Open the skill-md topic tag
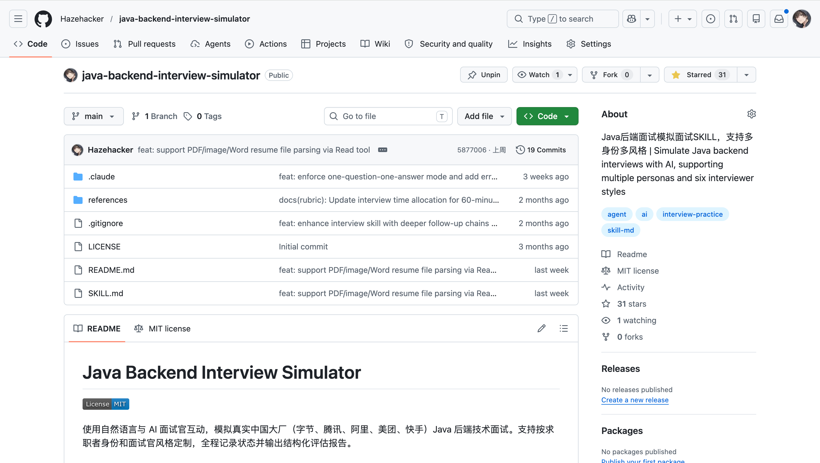820x463 pixels. (620, 230)
